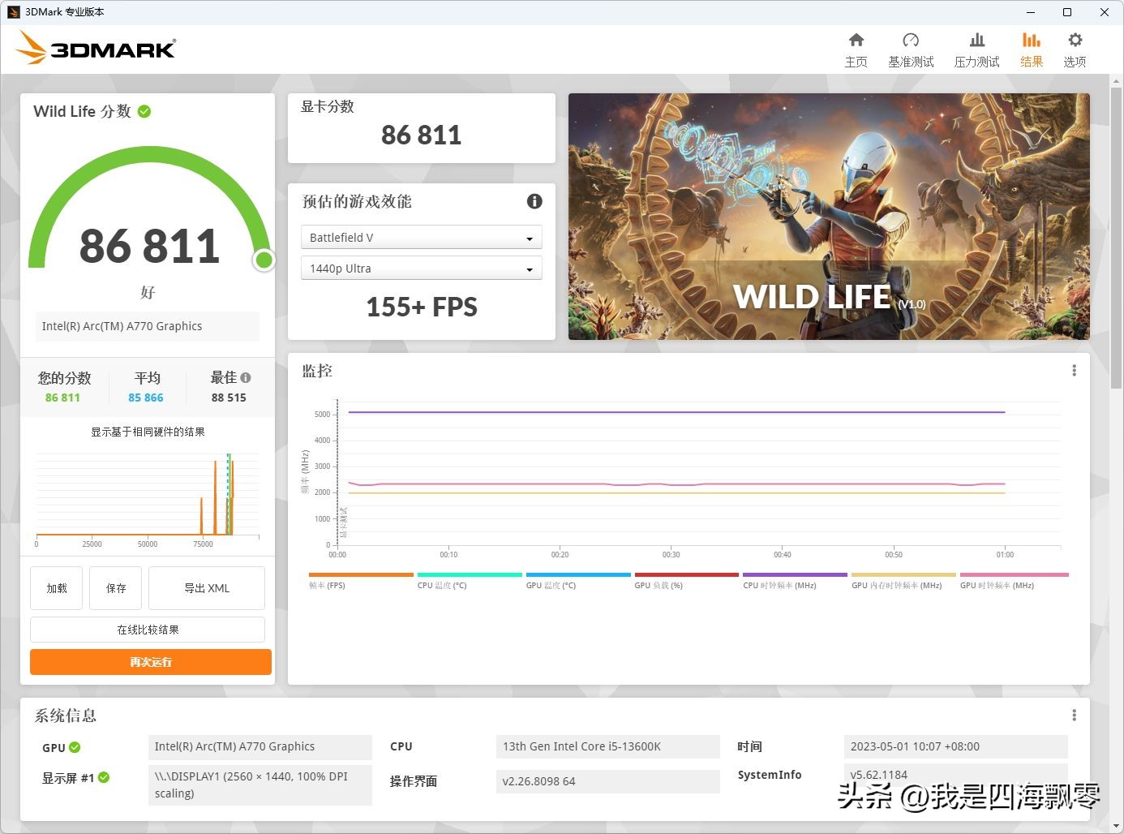This screenshot has height=834, width=1124.
Task: Open the Battlefield V game dropdown
Action: (x=421, y=237)
